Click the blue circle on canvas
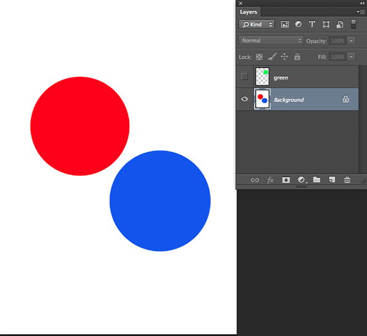Viewport: 367px width, 336px height. (x=160, y=201)
